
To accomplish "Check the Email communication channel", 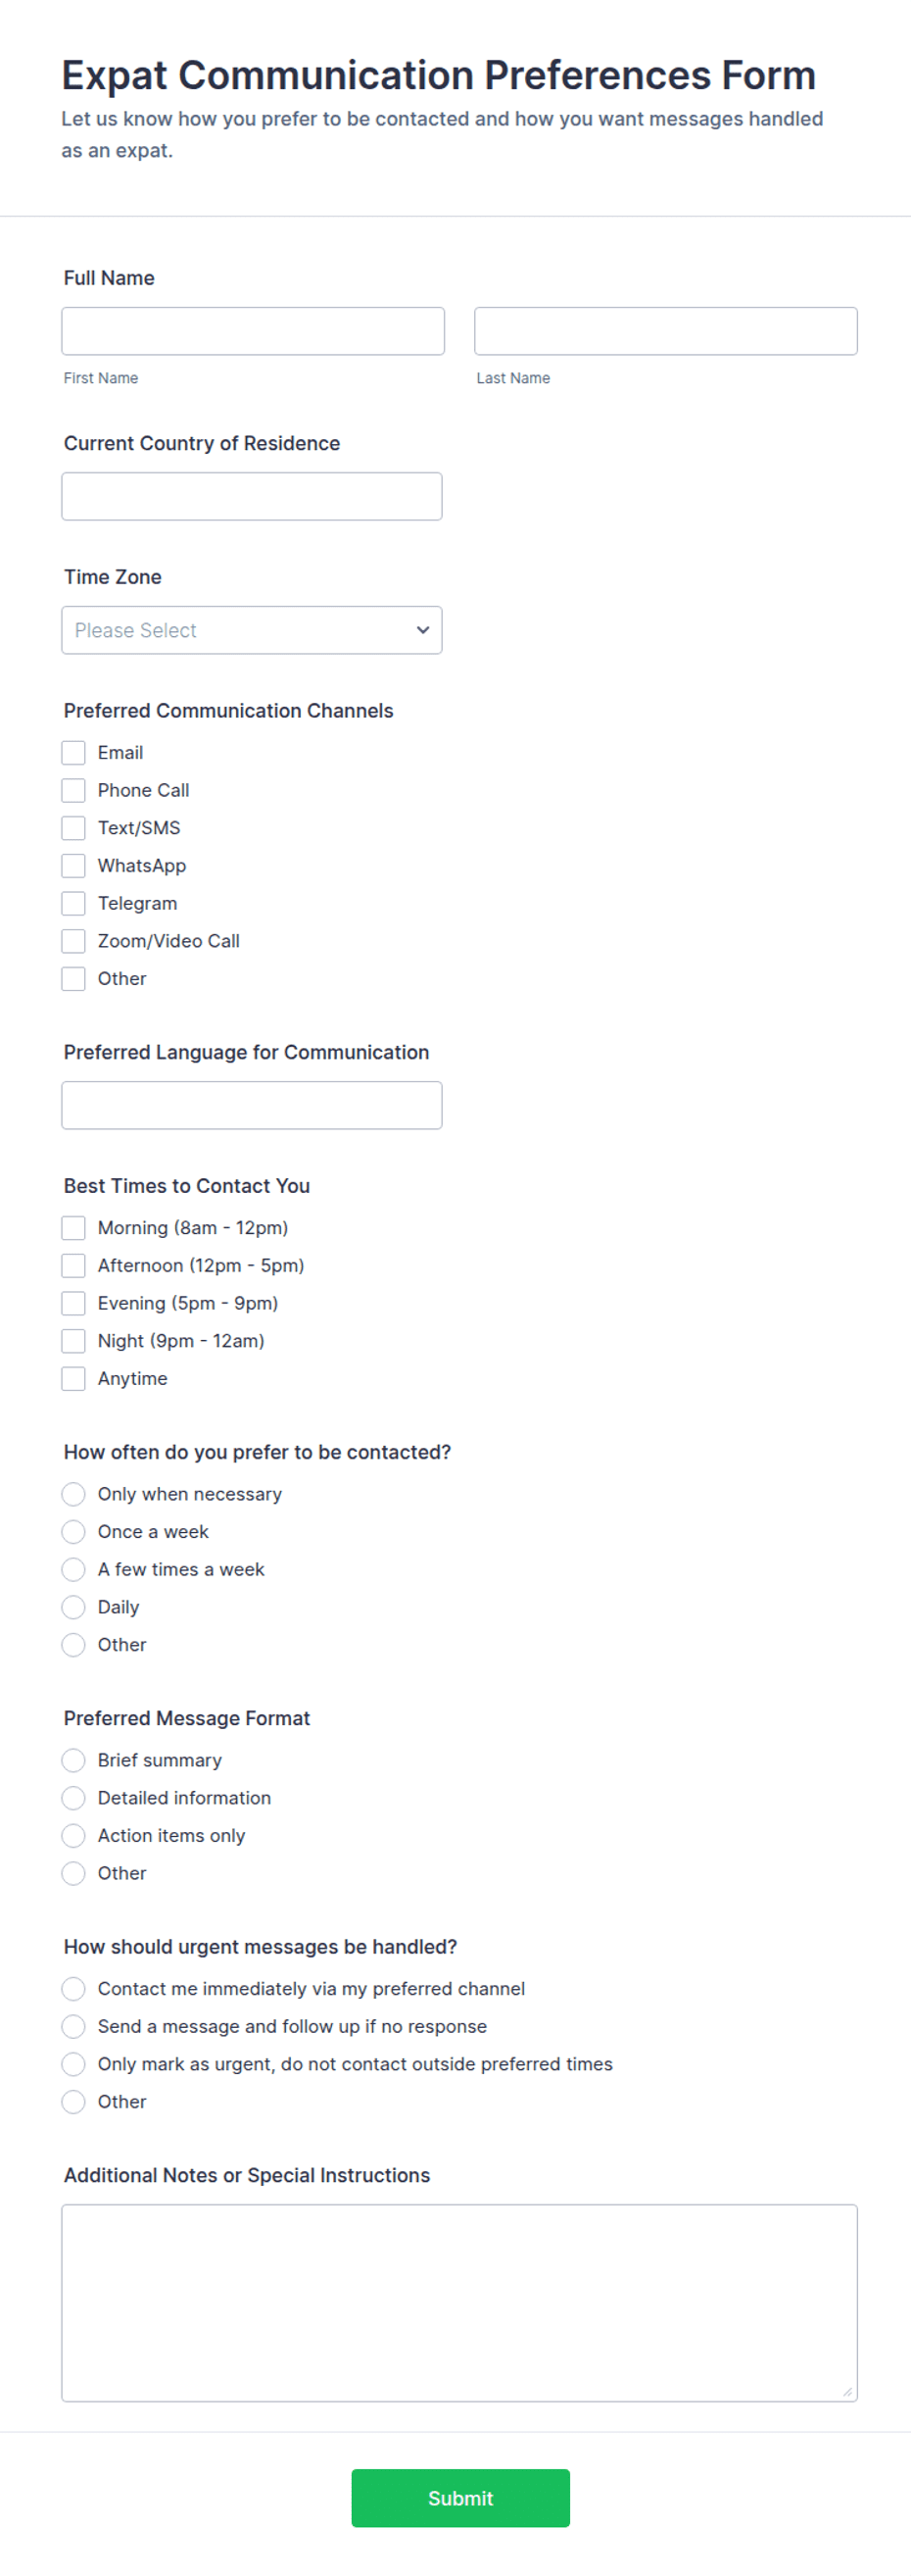I will coord(73,753).
